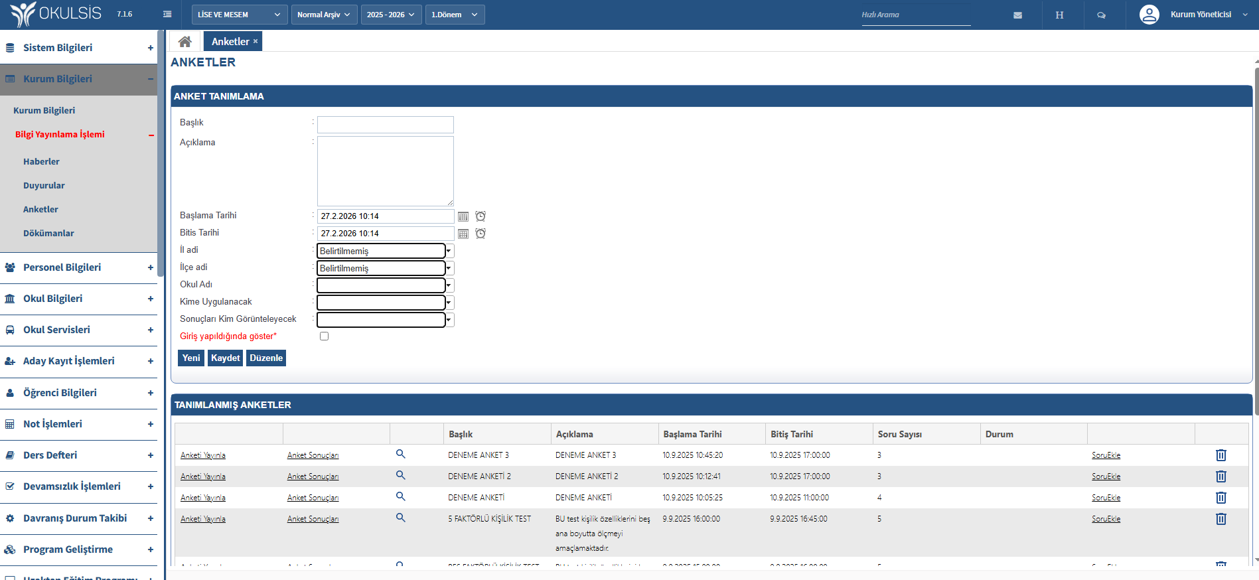Image resolution: width=1259 pixels, height=580 pixels.
Task: Open the home page icon tab
Action: [x=185, y=42]
